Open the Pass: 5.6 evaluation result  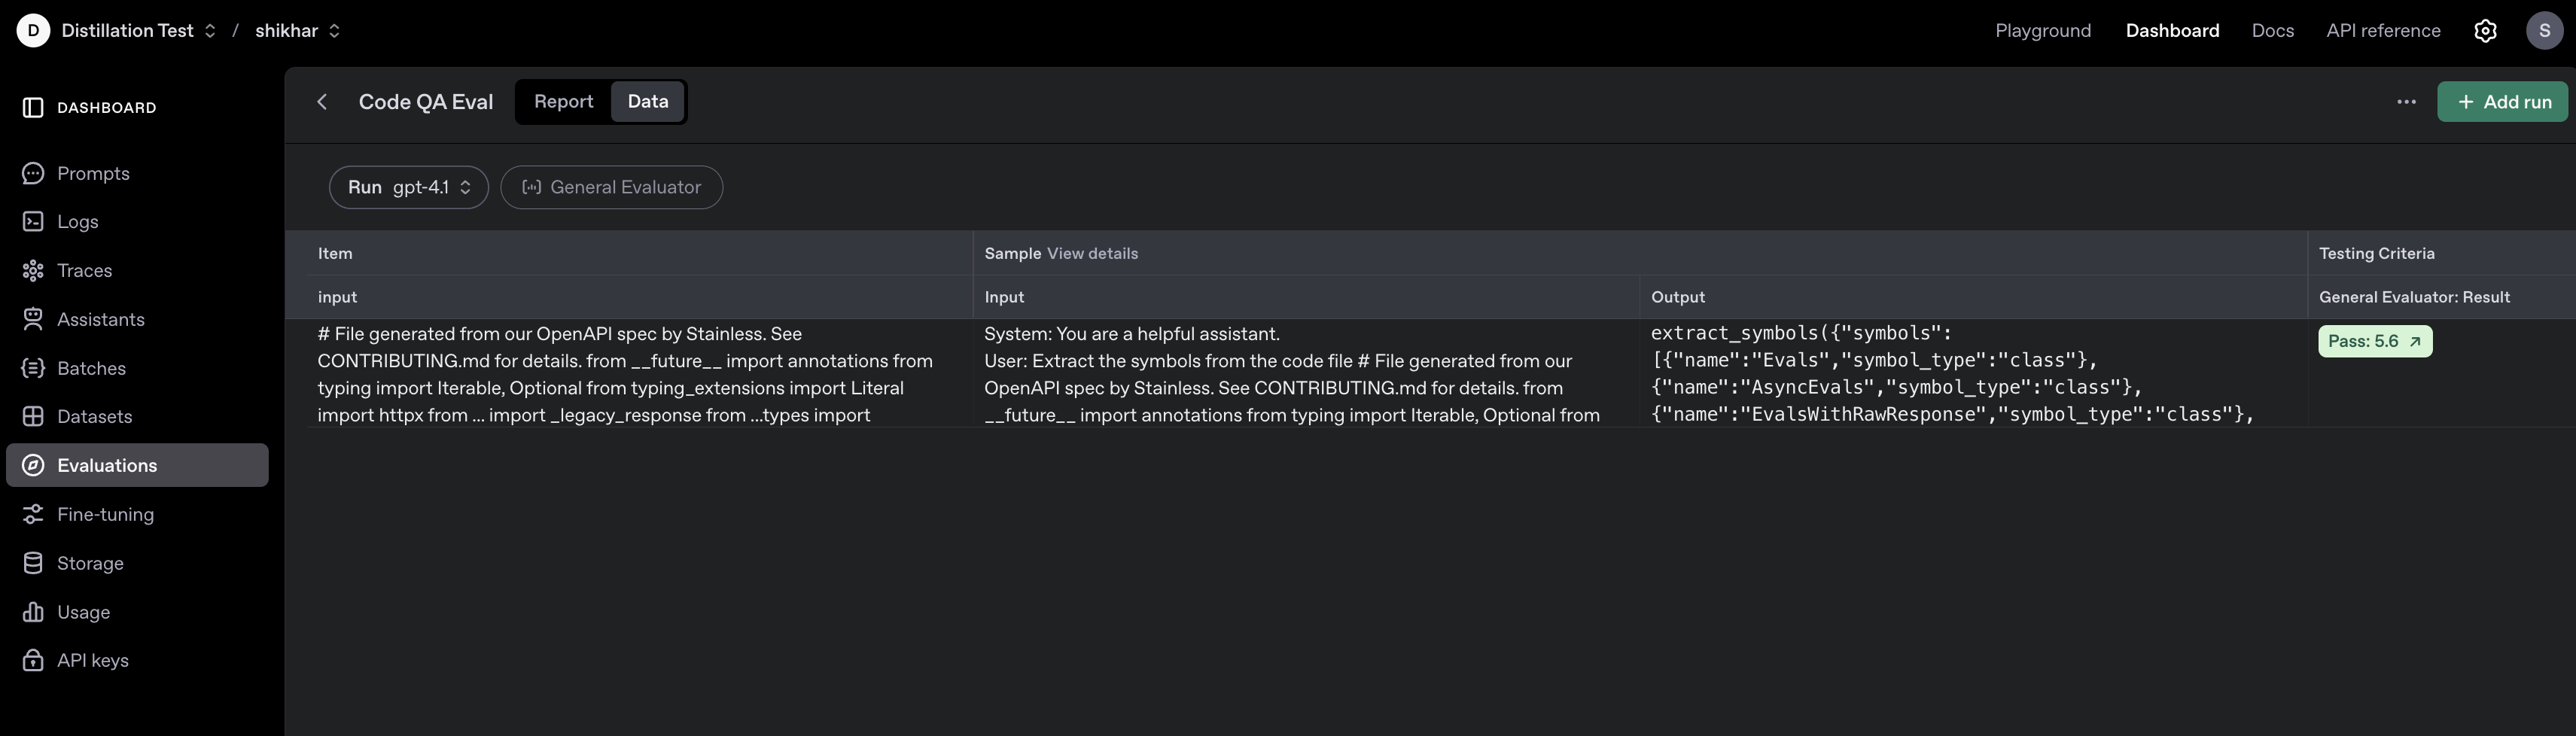point(2375,340)
